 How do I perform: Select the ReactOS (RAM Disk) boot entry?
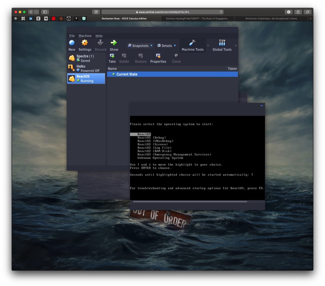[154, 151]
